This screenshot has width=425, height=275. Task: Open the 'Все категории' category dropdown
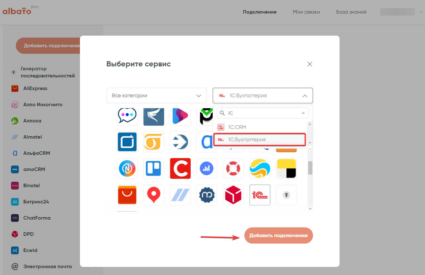coord(156,96)
